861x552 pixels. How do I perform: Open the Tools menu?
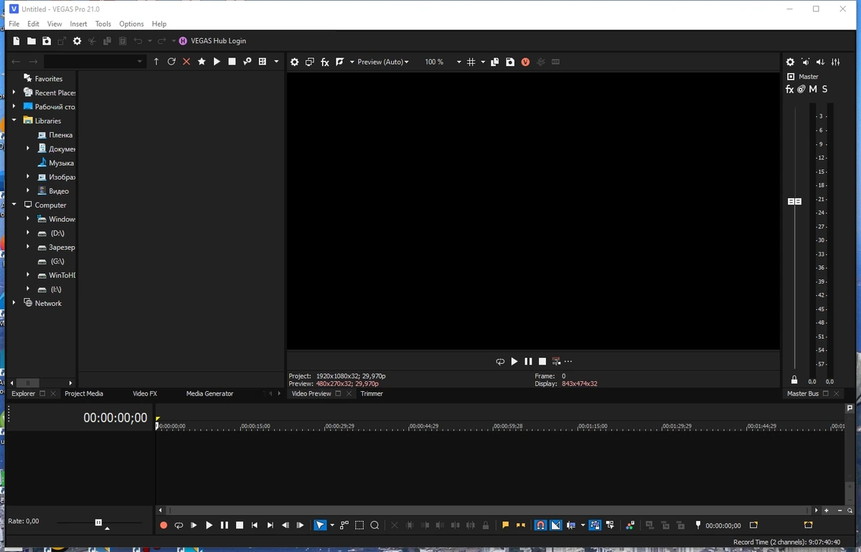(103, 24)
